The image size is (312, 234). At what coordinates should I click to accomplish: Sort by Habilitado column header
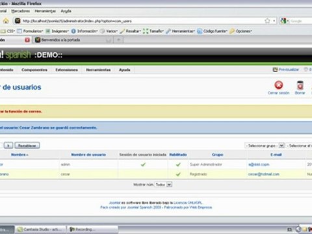click(178, 155)
